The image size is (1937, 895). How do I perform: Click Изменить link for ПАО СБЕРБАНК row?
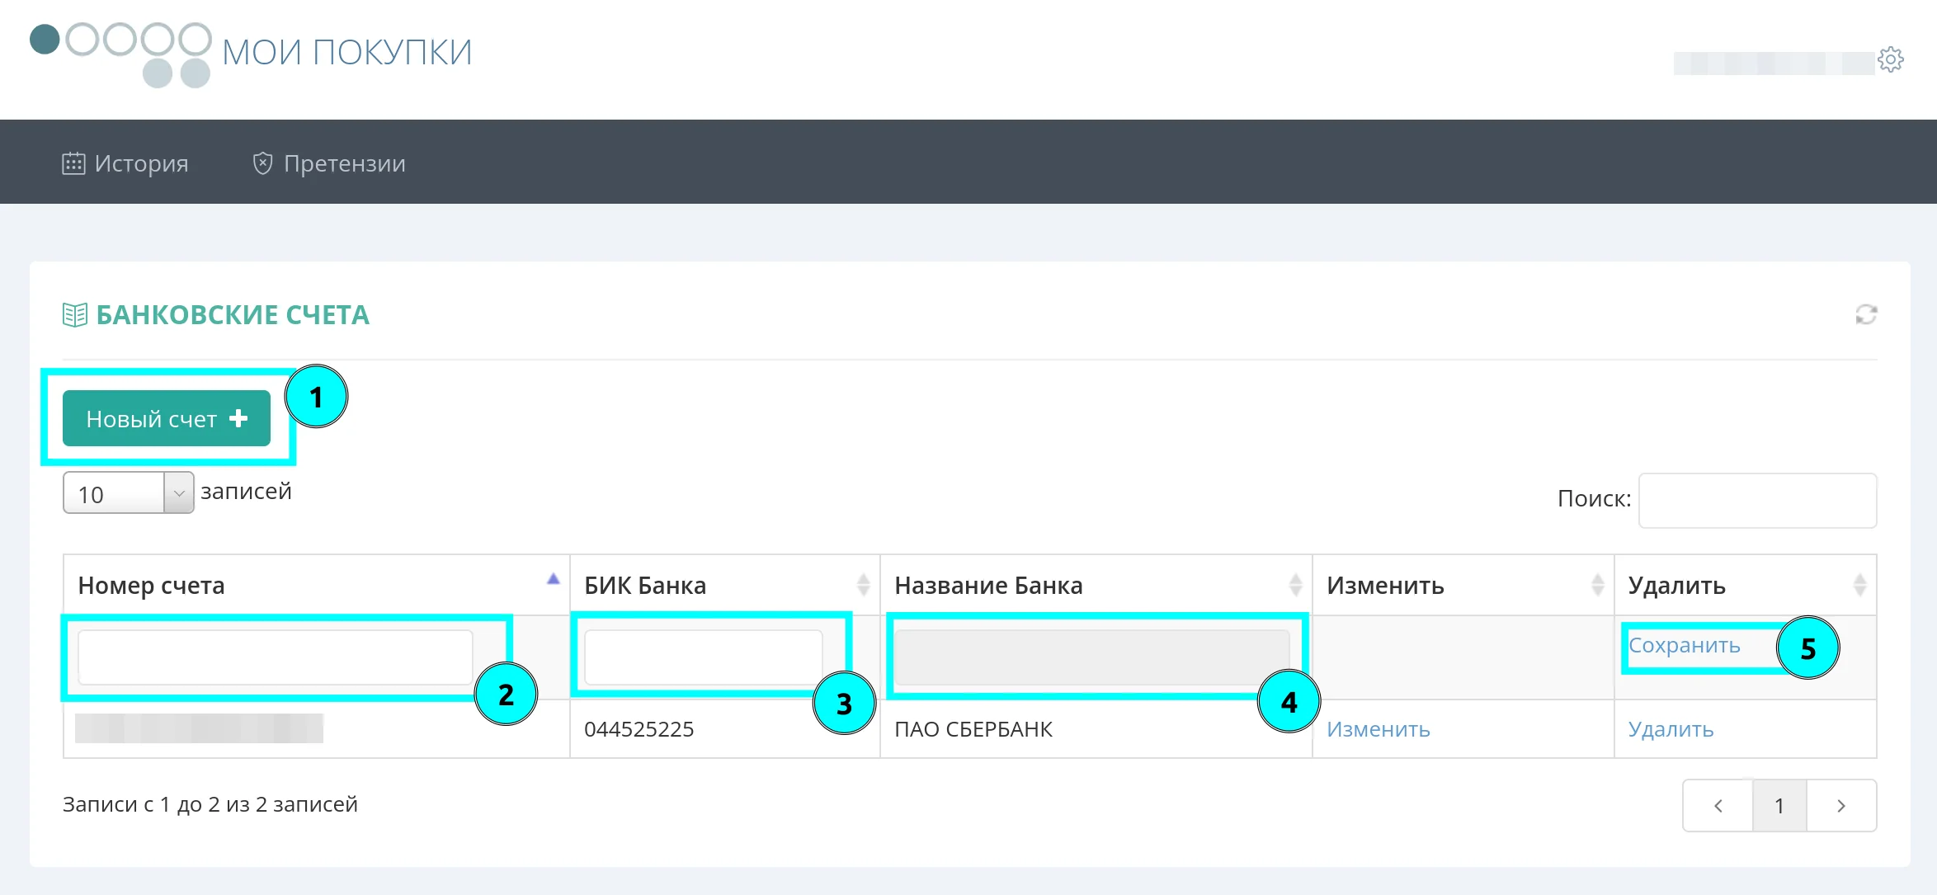[x=1378, y=729]
